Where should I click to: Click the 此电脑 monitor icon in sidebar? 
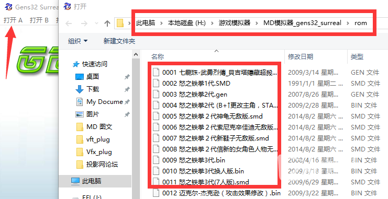tap(75, 181)
